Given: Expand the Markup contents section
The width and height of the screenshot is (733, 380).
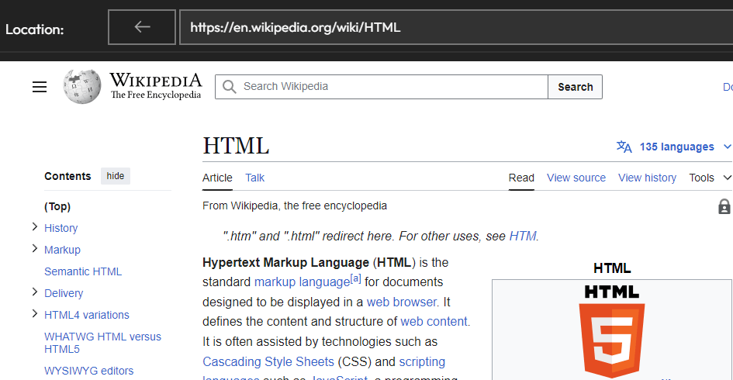Looking at the screenshot, I should [35, 248].
